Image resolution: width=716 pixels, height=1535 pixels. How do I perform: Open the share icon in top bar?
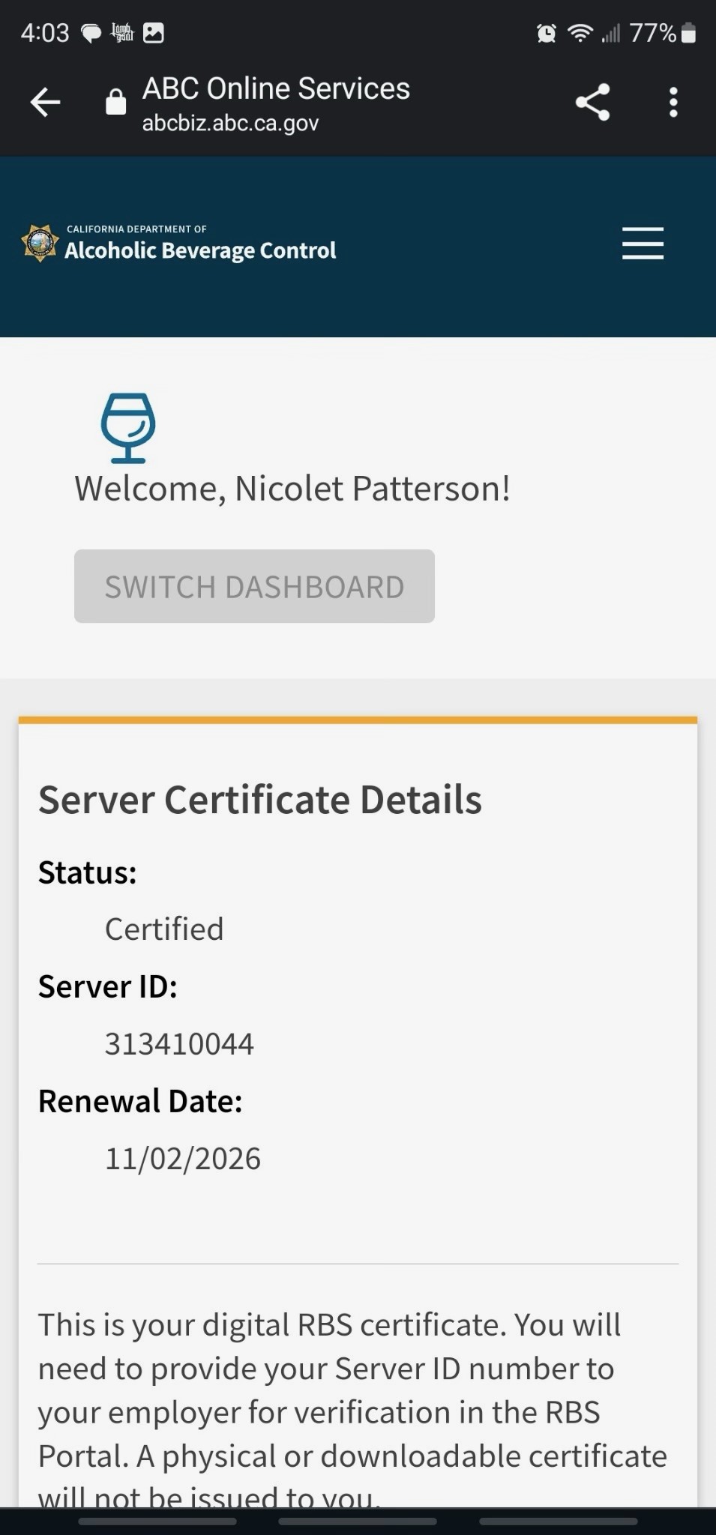pos(592,102)
